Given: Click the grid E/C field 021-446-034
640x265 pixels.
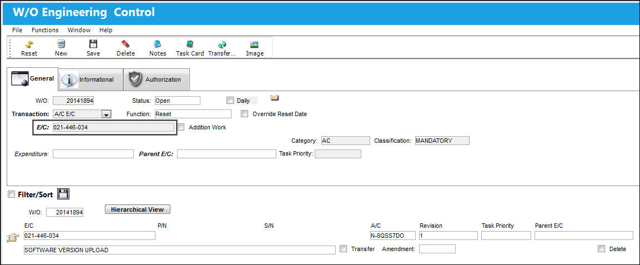Looking at the screenshot, I should (89, 236).
